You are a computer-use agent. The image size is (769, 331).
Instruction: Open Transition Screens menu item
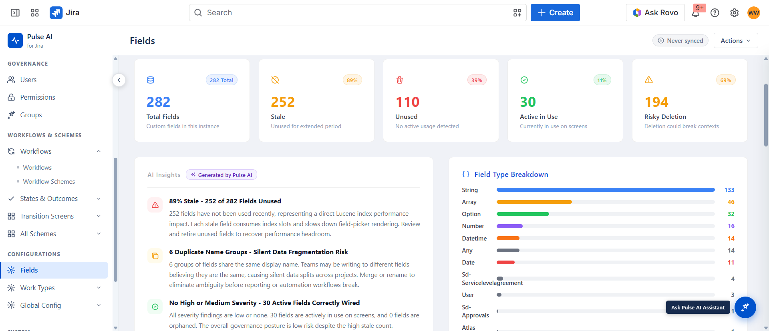click(54, 216)
